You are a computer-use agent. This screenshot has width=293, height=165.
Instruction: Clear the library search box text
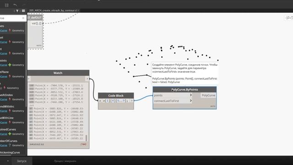(23, 18)
